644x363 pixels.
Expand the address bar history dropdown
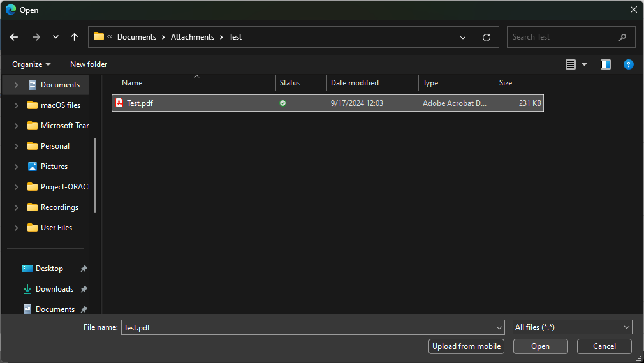pos(463,37)
